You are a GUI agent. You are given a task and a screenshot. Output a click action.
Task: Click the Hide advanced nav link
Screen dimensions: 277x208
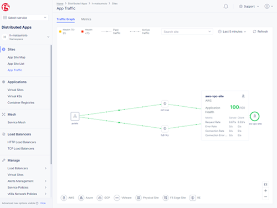click(43, 203)
